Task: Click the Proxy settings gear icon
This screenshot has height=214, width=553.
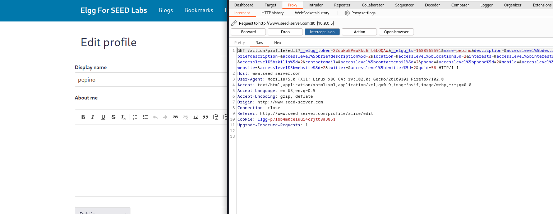Action: (x=347, y=13)
